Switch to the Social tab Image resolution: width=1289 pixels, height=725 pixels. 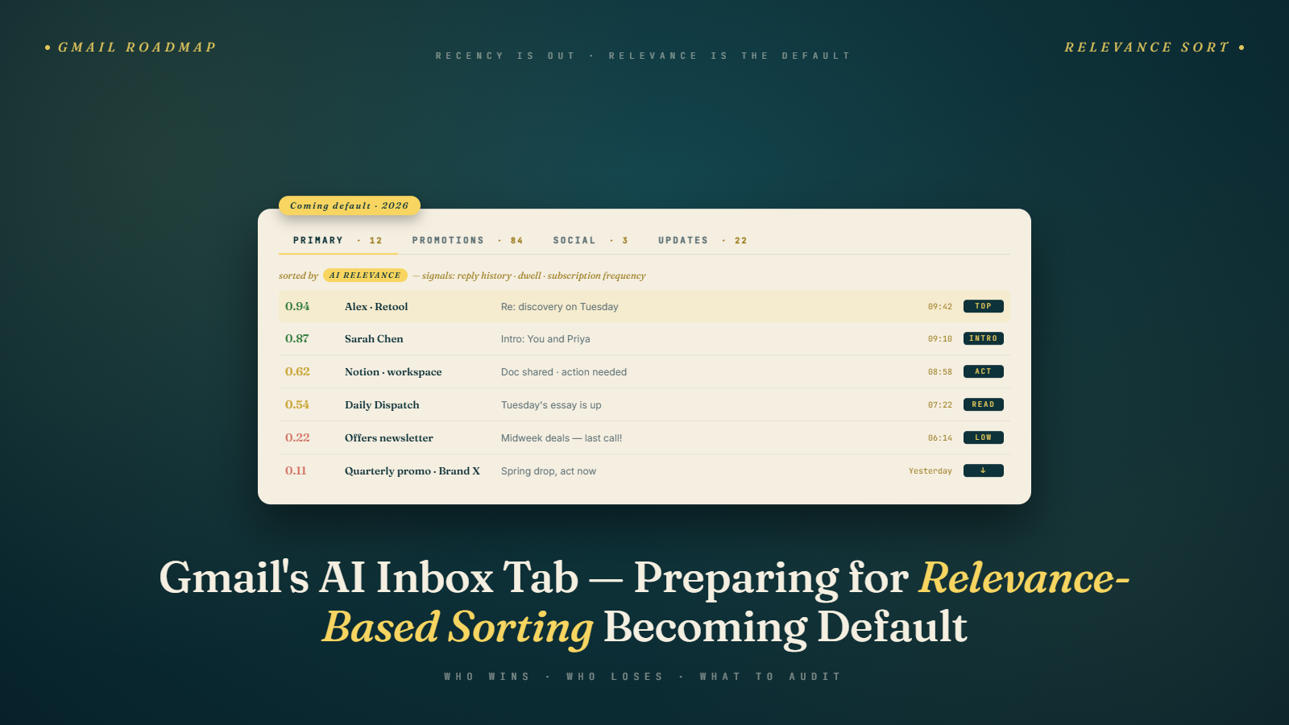591,240
